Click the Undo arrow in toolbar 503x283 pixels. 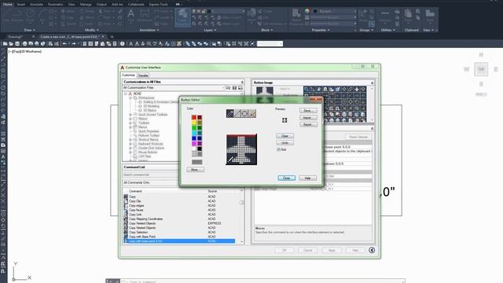coord(64,44)
